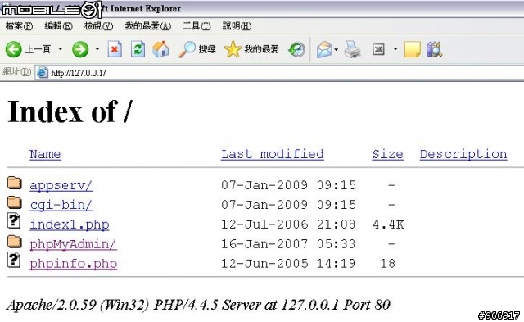
Task: Click the address bar with http://127.0.0.1/
Action: click(279, 73)
